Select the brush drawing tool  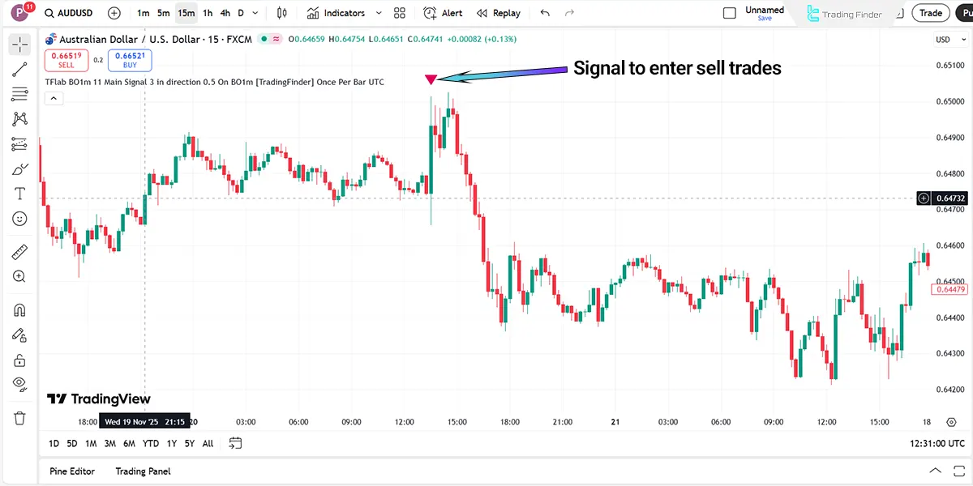tap(19, 168)
